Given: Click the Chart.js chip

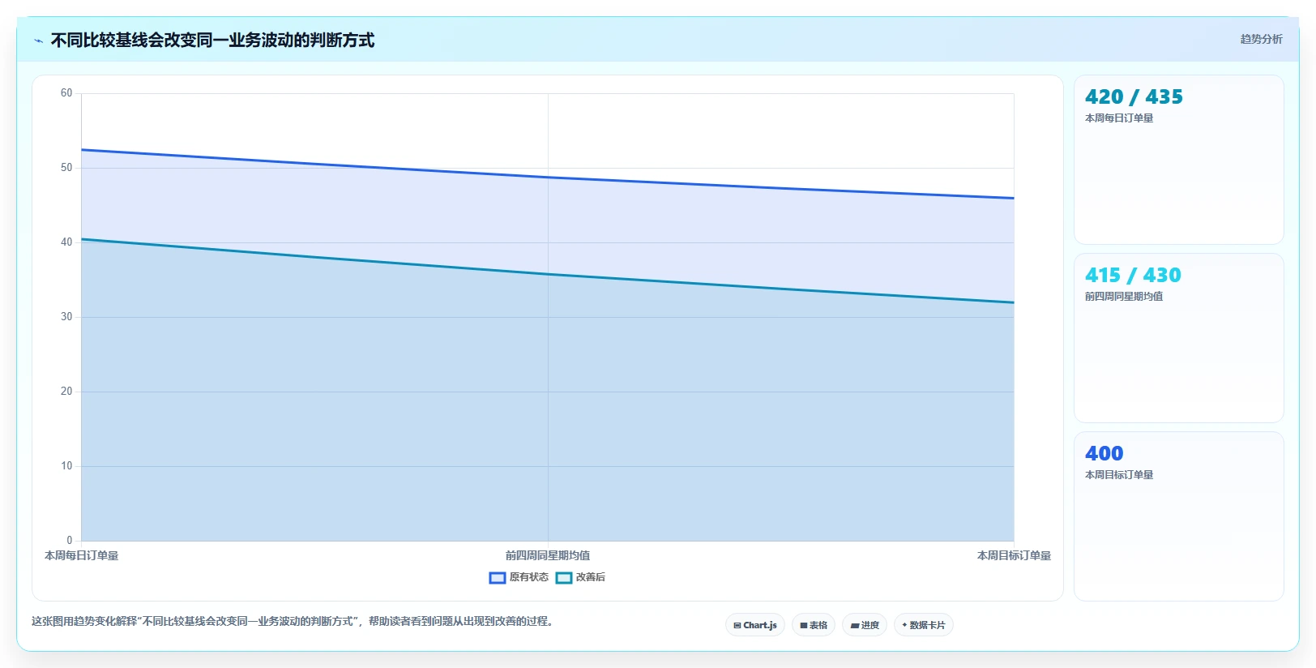Looking at the screenshot, I should 755,625.
